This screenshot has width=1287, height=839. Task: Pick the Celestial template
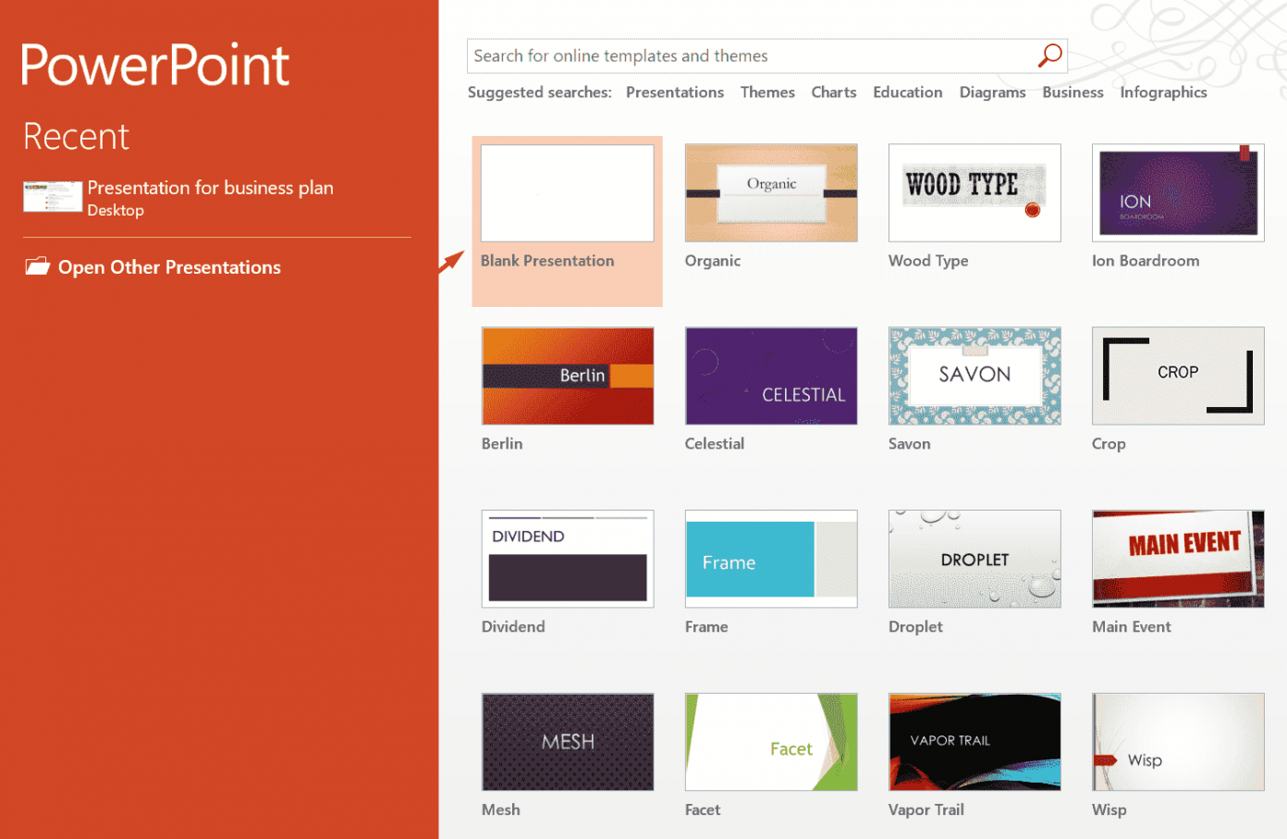770,376
